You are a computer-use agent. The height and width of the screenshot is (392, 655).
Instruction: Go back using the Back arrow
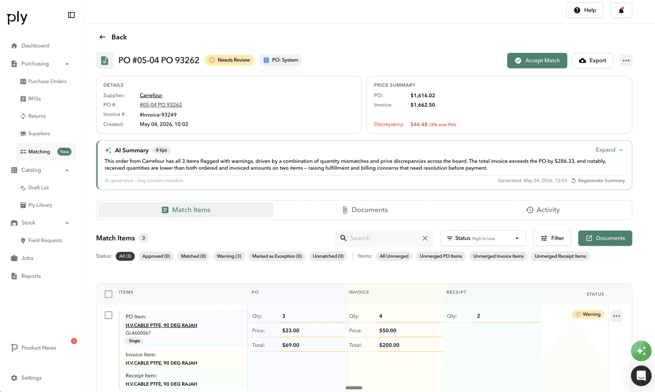point(113,37)
